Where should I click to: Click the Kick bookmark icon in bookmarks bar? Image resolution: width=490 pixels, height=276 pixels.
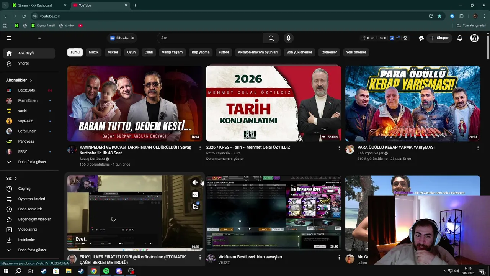(17, 26)
